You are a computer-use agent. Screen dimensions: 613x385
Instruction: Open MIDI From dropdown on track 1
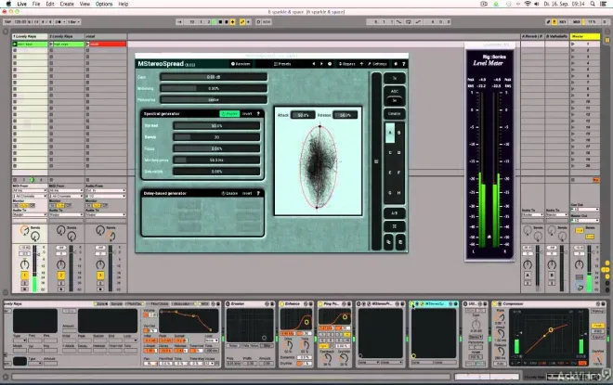click(30, 190)
